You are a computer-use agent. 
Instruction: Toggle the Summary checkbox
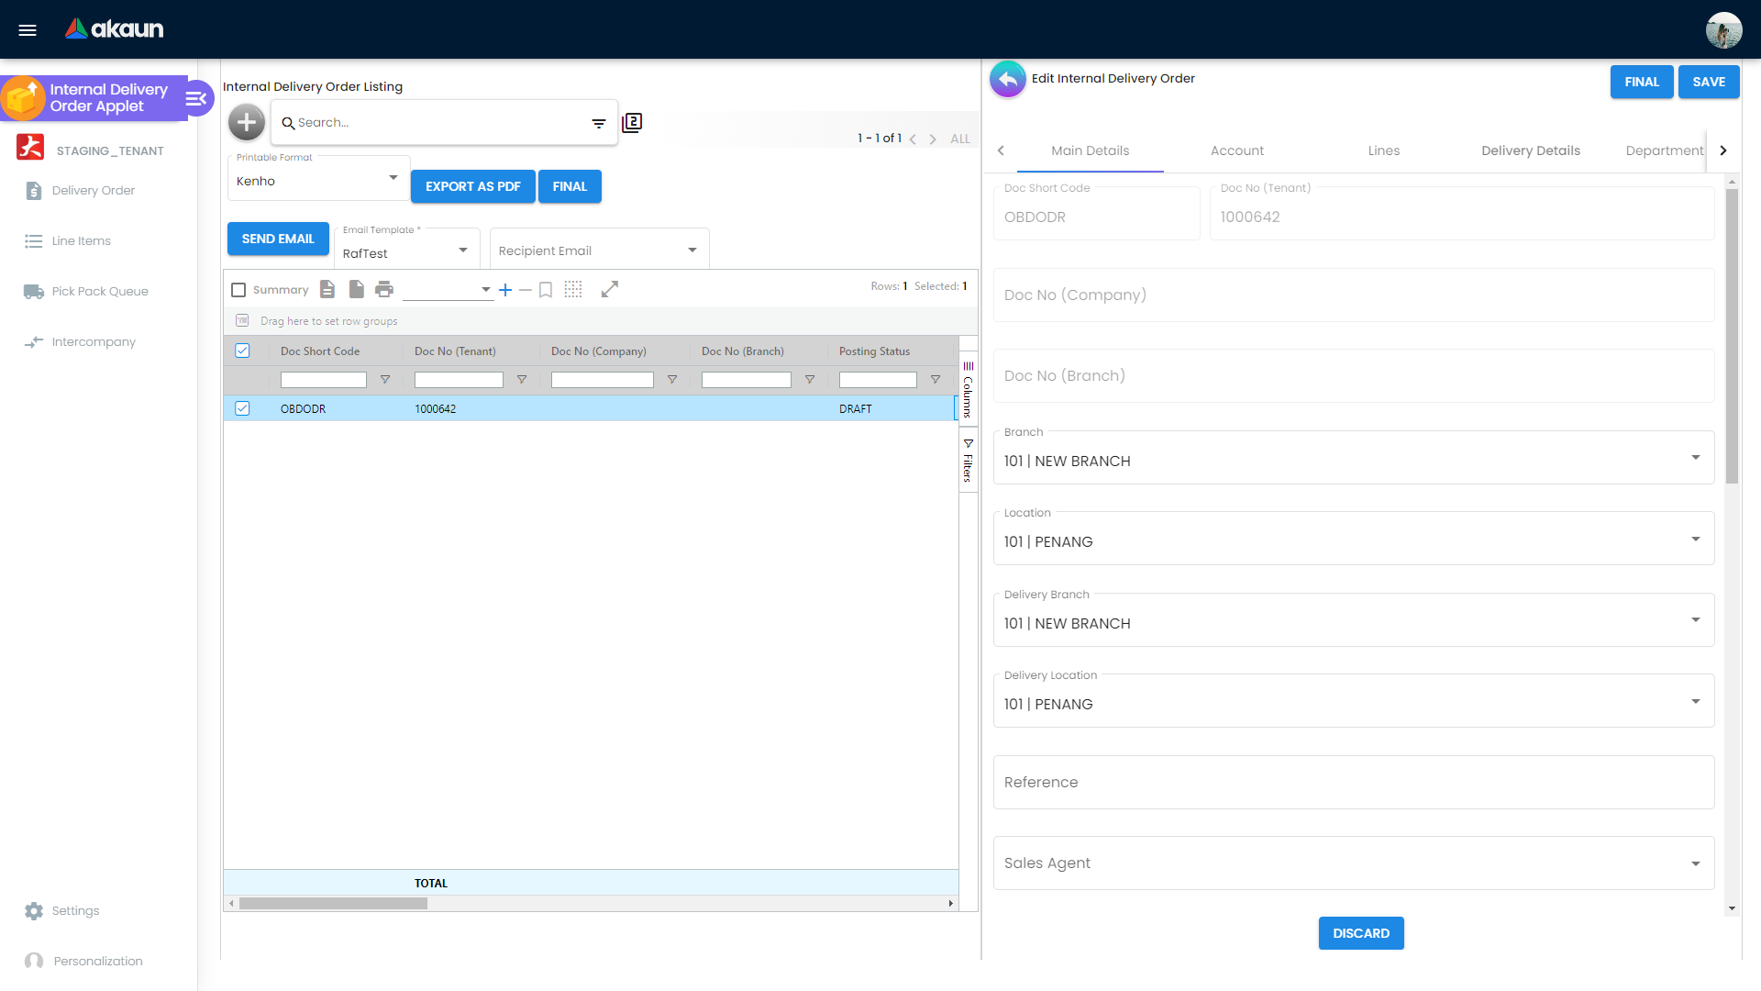pos(238,290)
